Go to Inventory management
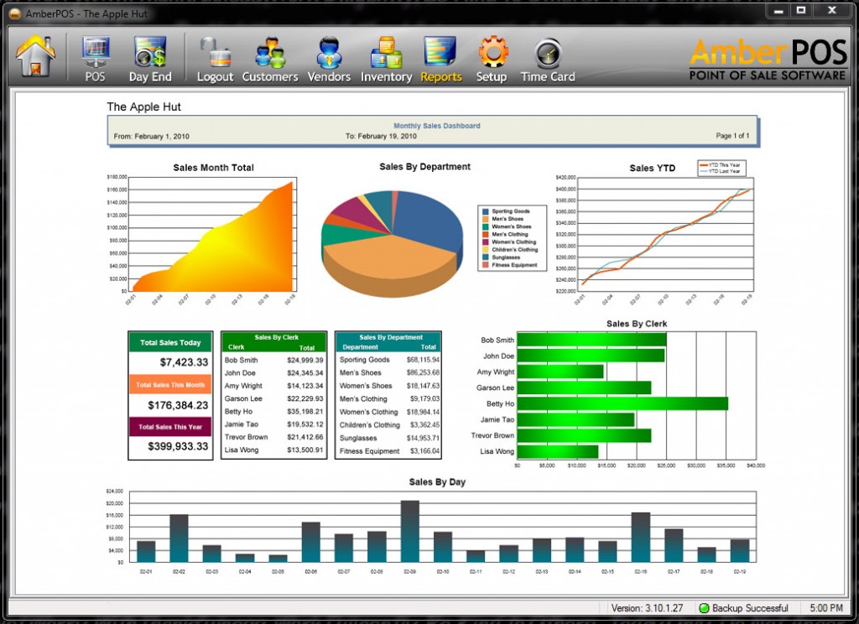This screenshot has width=859, height=624. [386, 58]
